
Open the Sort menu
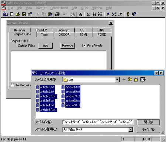(x=74, y=8)
